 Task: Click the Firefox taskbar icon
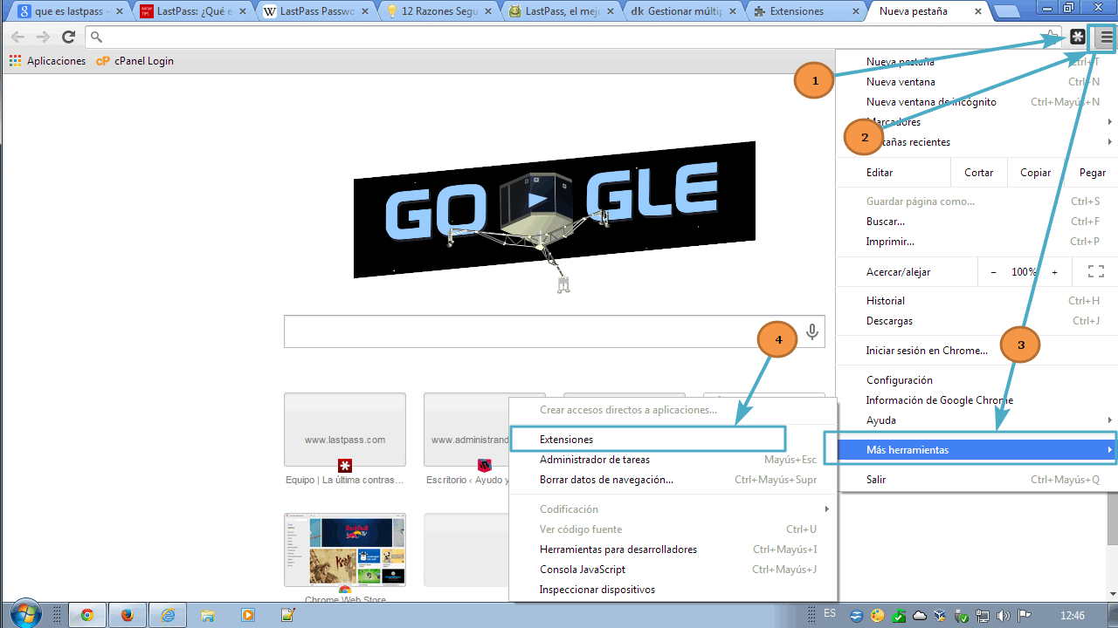128,615
